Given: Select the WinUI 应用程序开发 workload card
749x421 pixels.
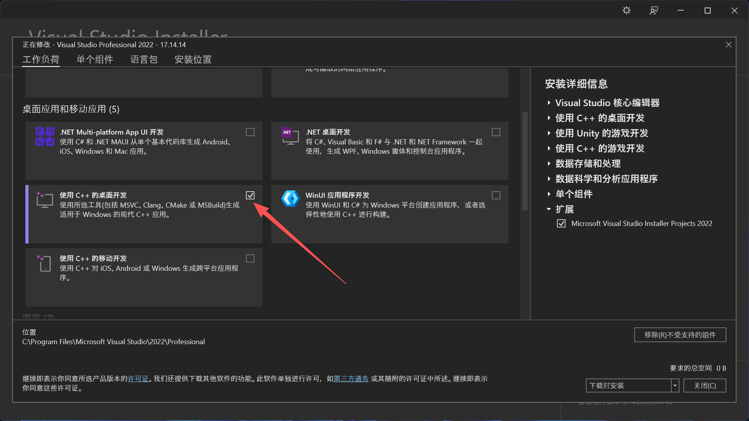Looking at the screenshot, I should 390,214.
